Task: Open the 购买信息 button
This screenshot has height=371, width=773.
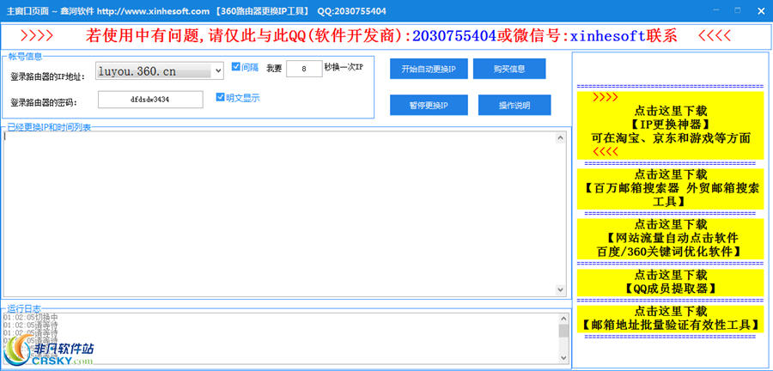Action: (x=509, y=69)
